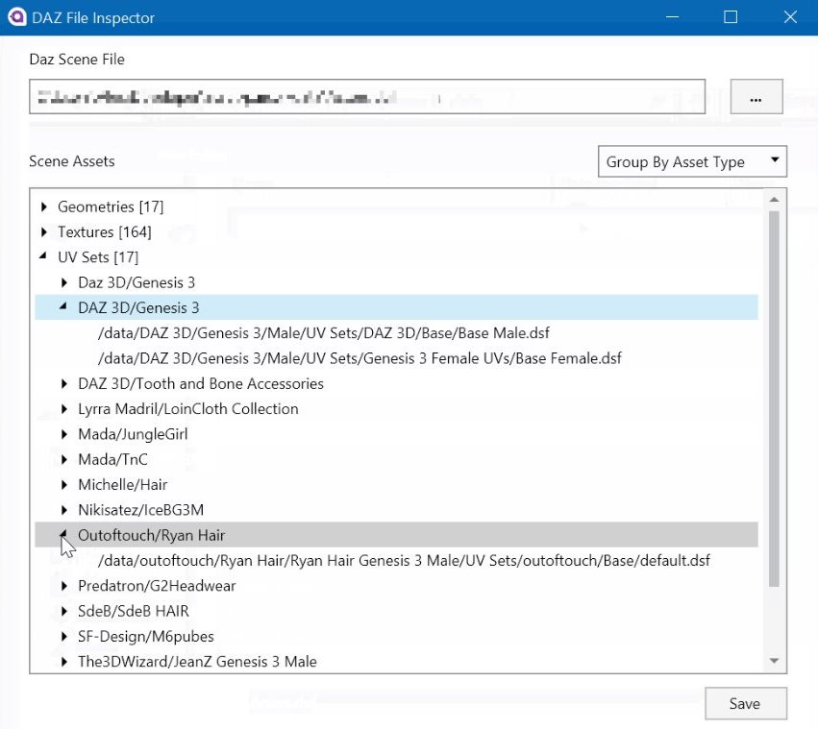Select the Ryan Hair default.dsf path
Viewport: 818px width, 729px height.
(404, 561)
